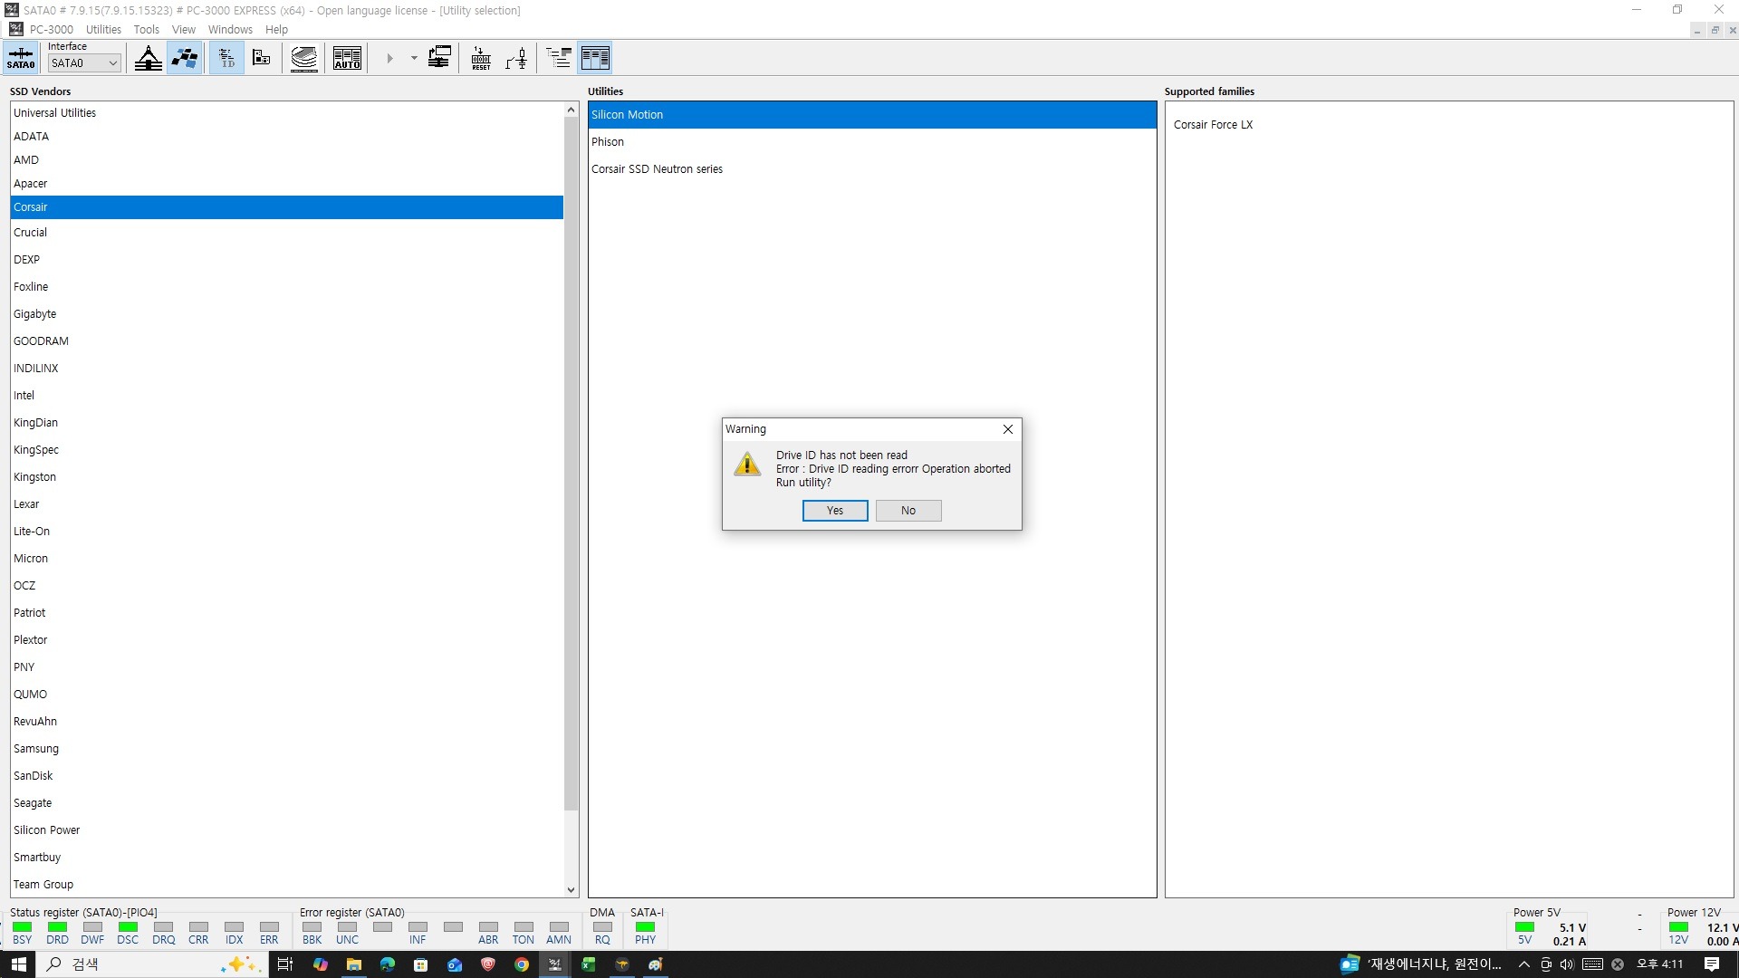Viewport: 1739px width, 978px height.
Task: Select SanDisk in SSD Vendors list
Action: tap(286, 776)
